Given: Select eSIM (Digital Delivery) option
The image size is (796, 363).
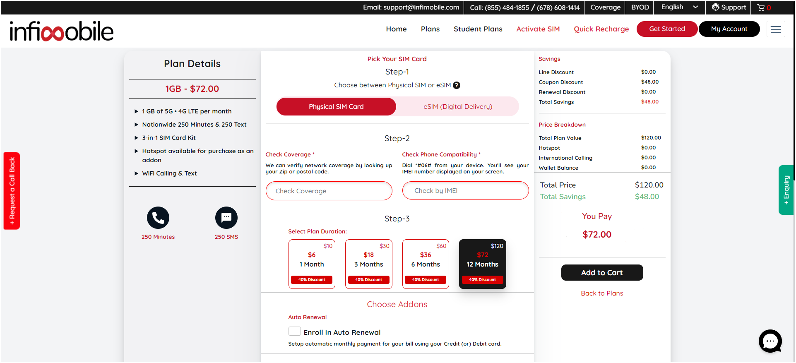Looking at the screenshot, I should pos(458,107).
